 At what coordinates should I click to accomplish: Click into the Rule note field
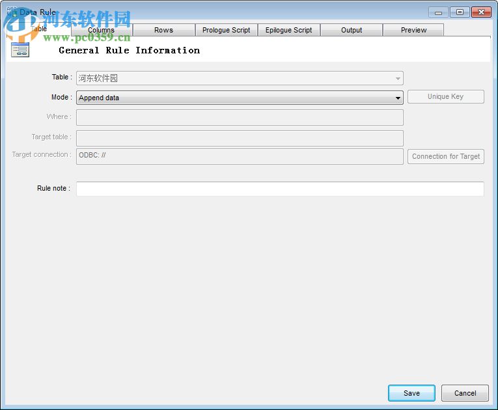[x=280, y=189]
